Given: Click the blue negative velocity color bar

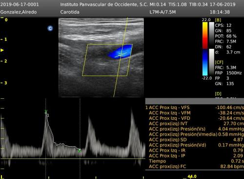Looking at the screenshot, I should click(x=205, y=63).
